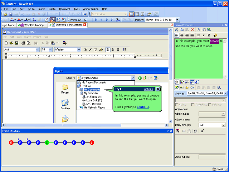Open the Details view dropdown
Screen dimensions: 229x172
[125, 14]
